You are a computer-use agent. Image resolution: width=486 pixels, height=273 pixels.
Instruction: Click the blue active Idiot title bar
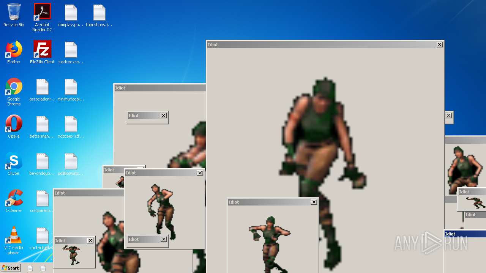(465, 234)
